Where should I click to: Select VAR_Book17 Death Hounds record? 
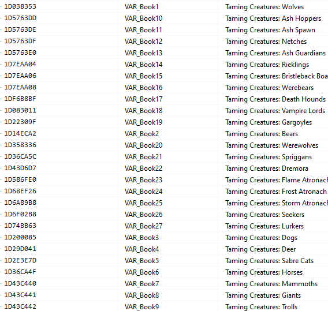pos(164,99)
